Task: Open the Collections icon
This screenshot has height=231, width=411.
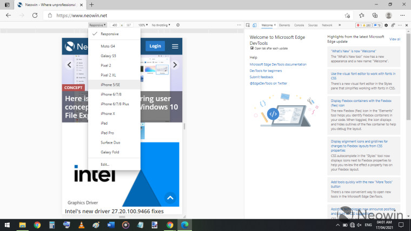Action: point(375,16)
